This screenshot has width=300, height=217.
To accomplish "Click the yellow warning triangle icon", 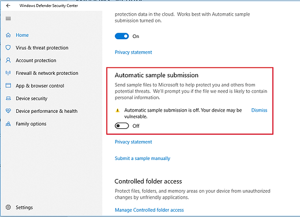I will pos(118,111).
